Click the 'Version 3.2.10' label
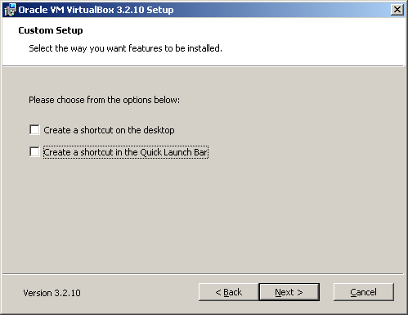408x315 pixels. [52, 293]
